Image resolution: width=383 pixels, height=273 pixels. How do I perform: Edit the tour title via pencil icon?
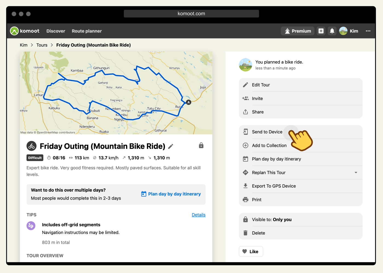click(170, 147)
